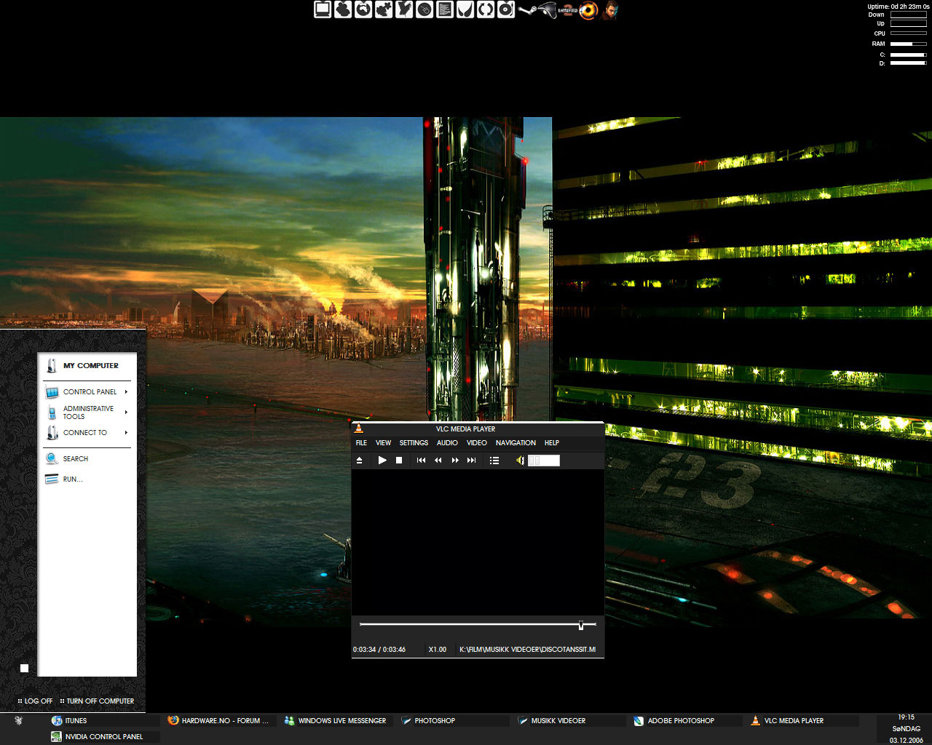Open VLC Audio menu
Viewport: 932px width, 745px height.
pyautogui.click(x=447, y=443)
